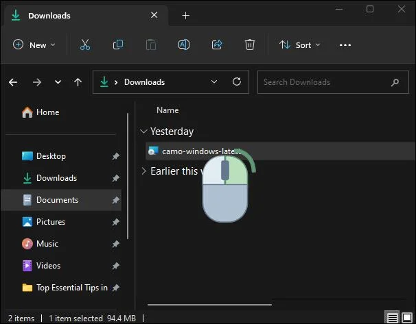Viewport: 416px width, 324px height.
Task: Click the pin icon beside Pictures
Action: pos(116,222)
